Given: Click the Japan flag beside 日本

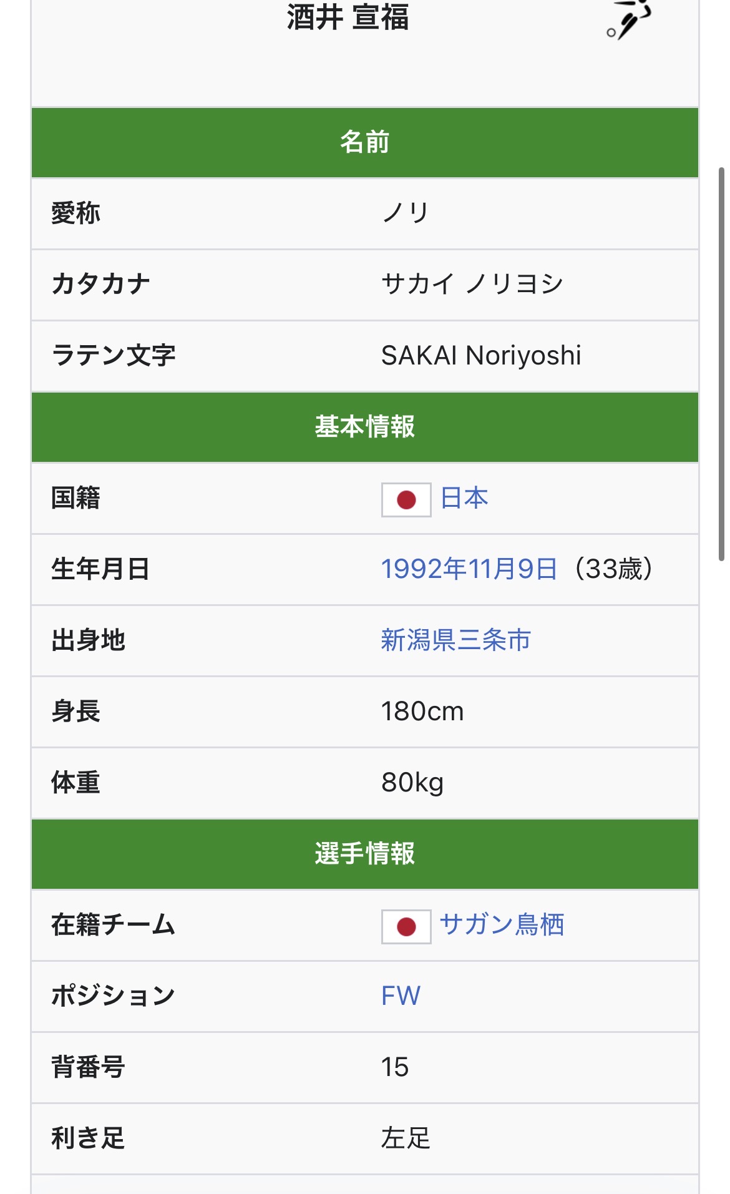Looking at the screenshot, I should tap(406, 499).
